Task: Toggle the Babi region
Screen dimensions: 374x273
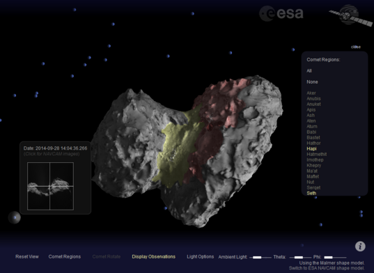Action: pos(311,132)
